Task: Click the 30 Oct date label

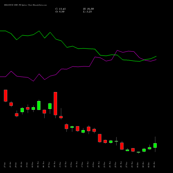Action: coord(21,165)
